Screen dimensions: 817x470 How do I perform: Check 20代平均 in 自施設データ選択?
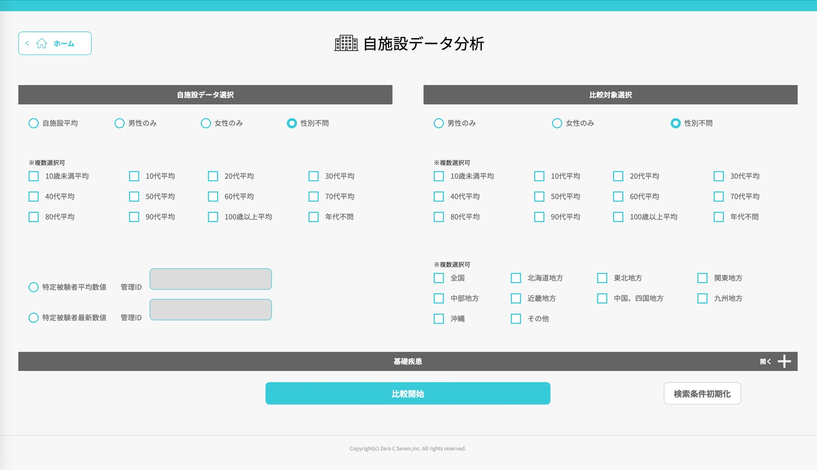[213, 176]
